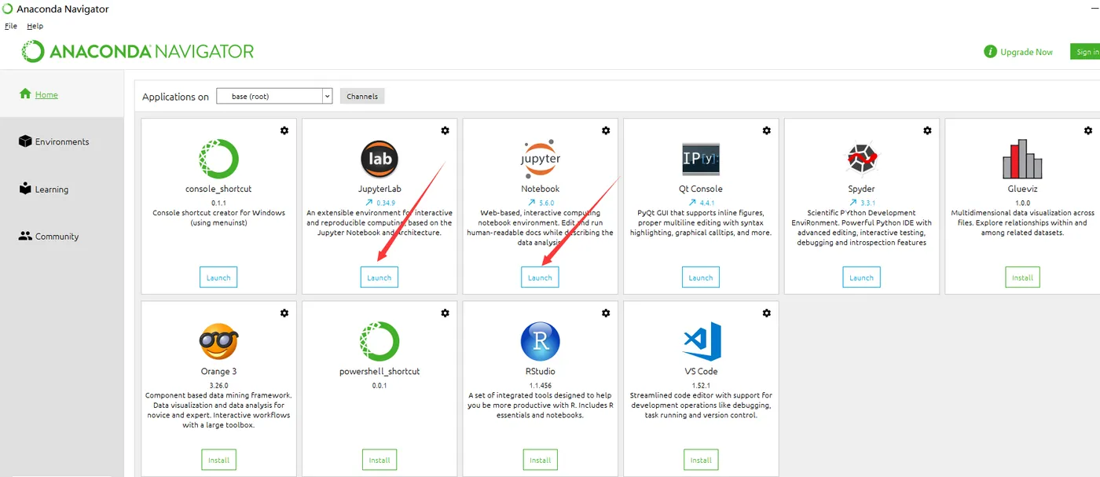1100x477 pixels.
Task: Click the Community people icon
Action: [x=25, y=236]
